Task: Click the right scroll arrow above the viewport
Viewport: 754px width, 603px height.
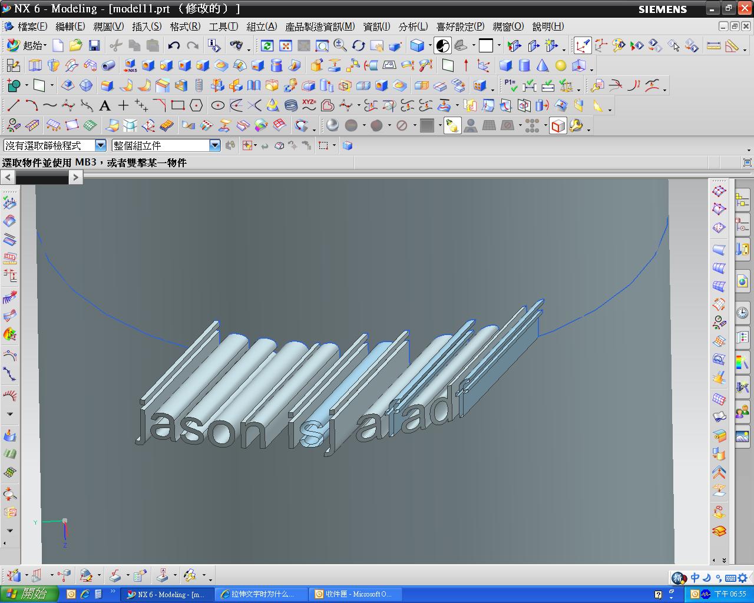Action: (x=75, y=177)
